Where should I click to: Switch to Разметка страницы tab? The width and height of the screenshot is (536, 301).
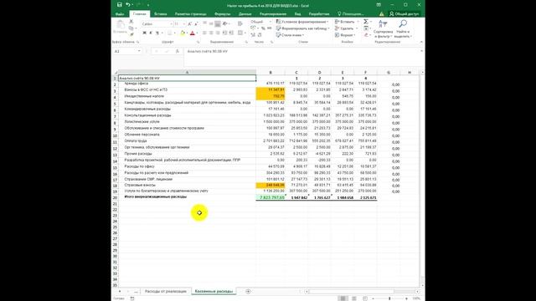tap(190, 14)
